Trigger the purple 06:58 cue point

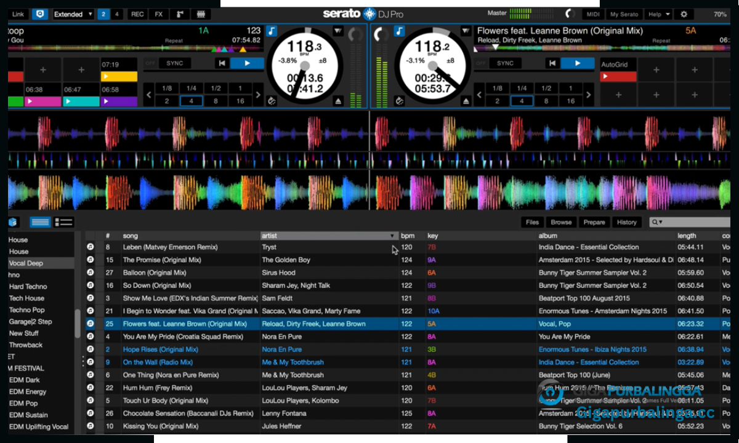point(119,102)
